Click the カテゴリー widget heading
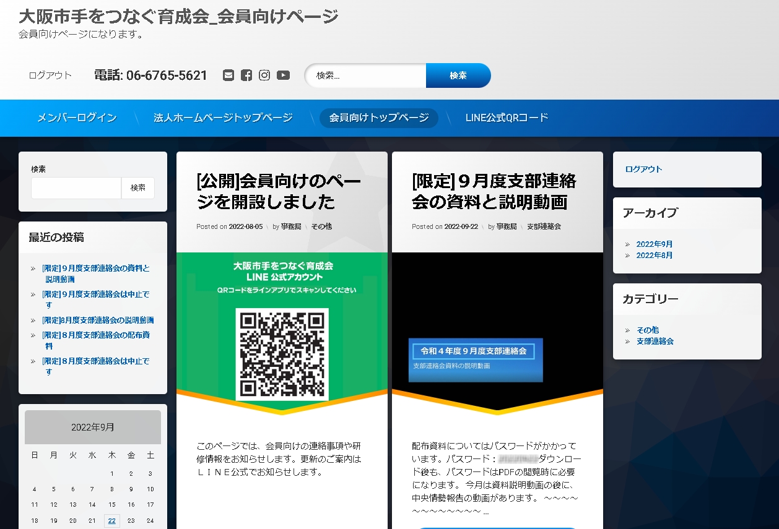Viewport: 779px width, 529px height. 650,299
